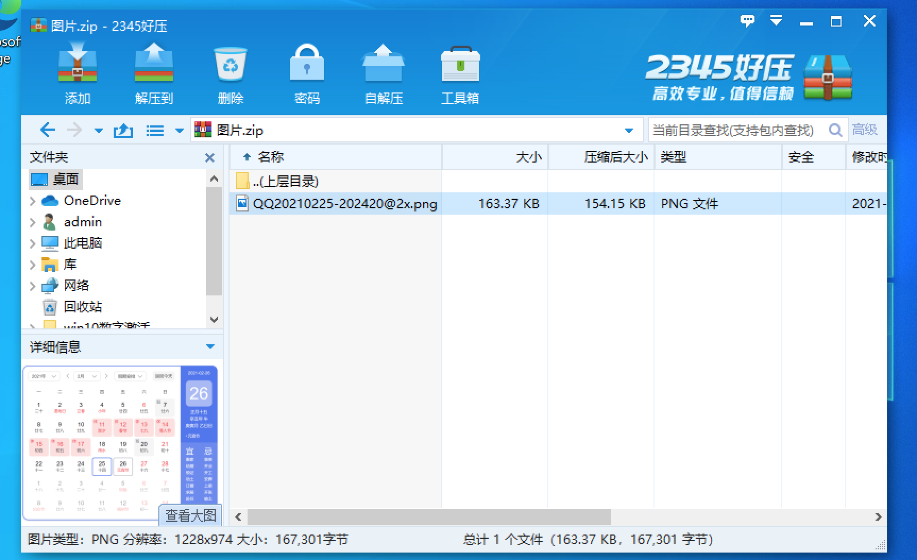The width and height of the screenshot is (917, 560).
Task: Click the horizontal scrollbar right arrow
Action: pyautogui.click(x=878, y=516)
